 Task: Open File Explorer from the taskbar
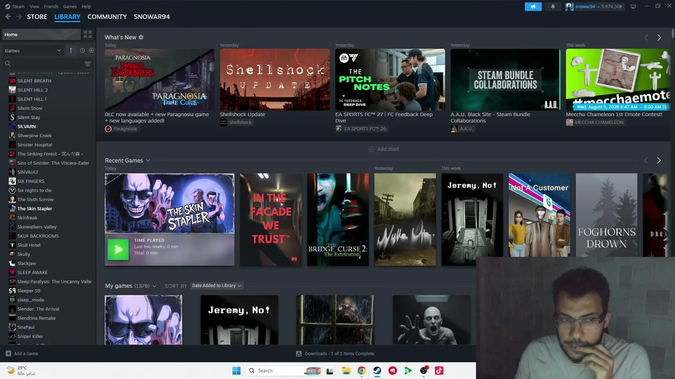coord(346,371)
